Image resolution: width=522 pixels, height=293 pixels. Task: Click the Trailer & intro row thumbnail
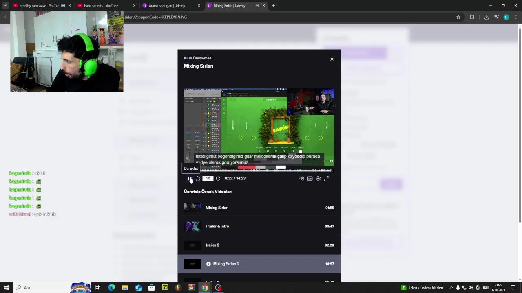(x=193, y=226)
